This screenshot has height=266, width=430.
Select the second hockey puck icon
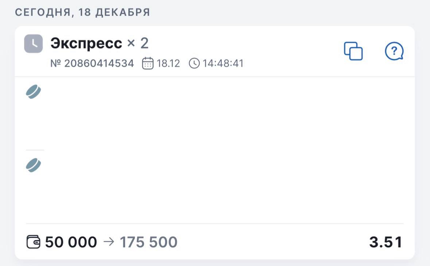click(x=33, y=165)
